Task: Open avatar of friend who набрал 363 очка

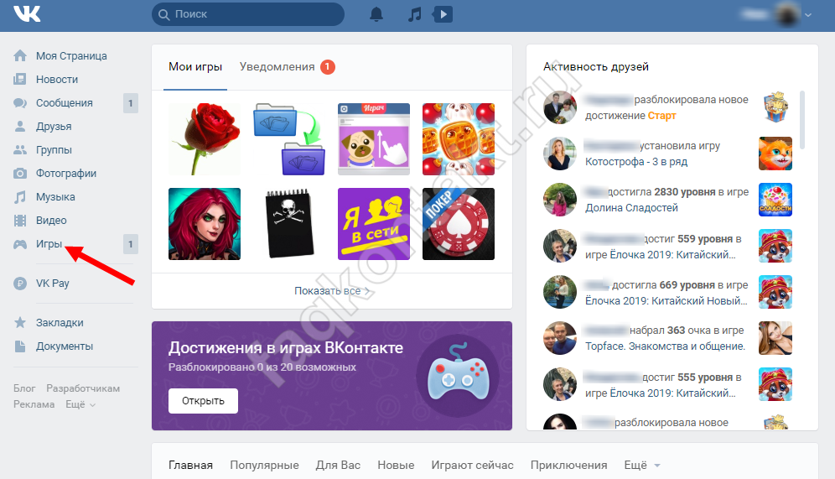Action: (560, 338)
